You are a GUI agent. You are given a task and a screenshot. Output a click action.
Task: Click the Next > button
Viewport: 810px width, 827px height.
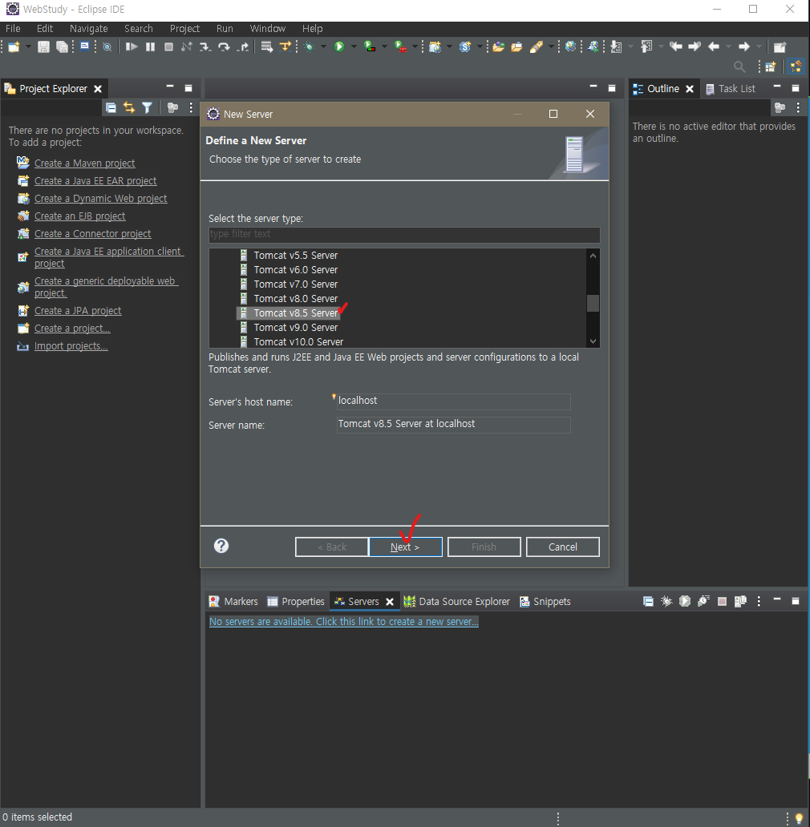tap(405, 547)
